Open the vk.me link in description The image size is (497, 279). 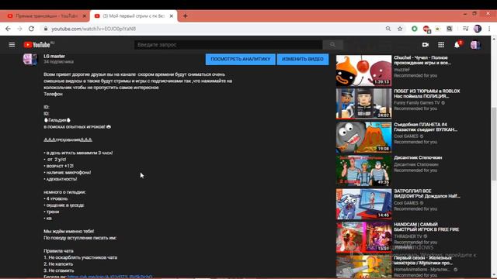tap(109, 277)
